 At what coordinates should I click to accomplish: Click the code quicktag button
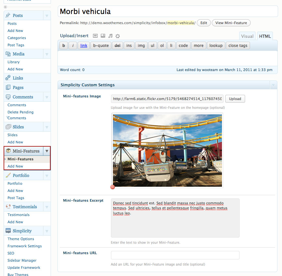[183, 45]
